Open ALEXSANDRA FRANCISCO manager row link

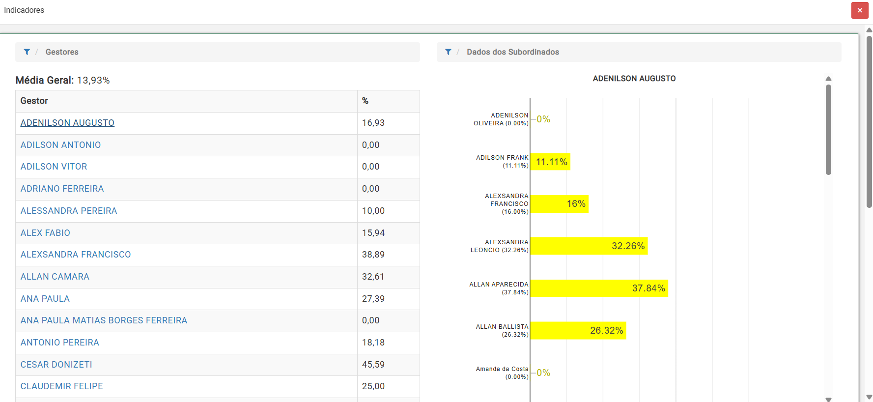point(76,255)
